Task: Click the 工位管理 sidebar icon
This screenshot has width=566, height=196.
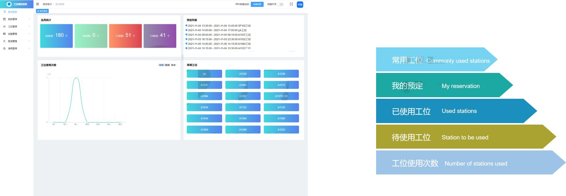Action: coord(4,26)
